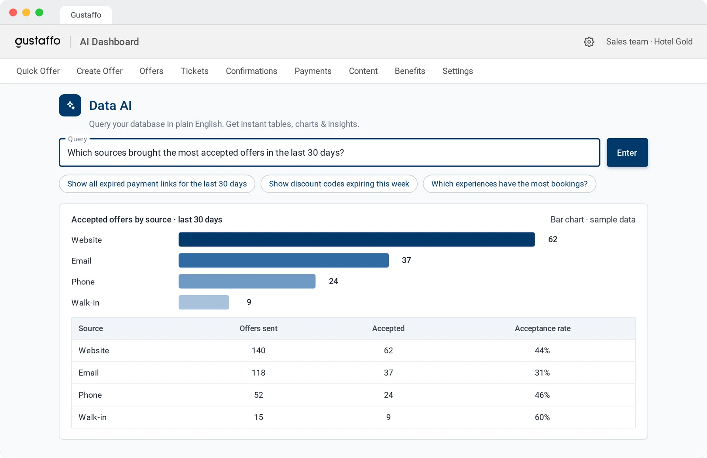Click the '140' offers sent cell
707x458 pixels.
258,351
